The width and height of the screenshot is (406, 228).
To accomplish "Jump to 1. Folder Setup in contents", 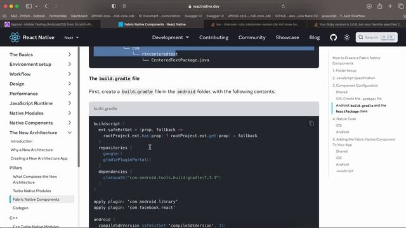I will [344, 70].
